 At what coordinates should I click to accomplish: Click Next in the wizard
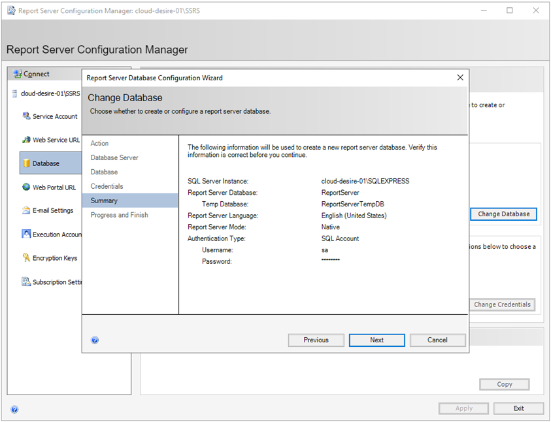[376, 340]
